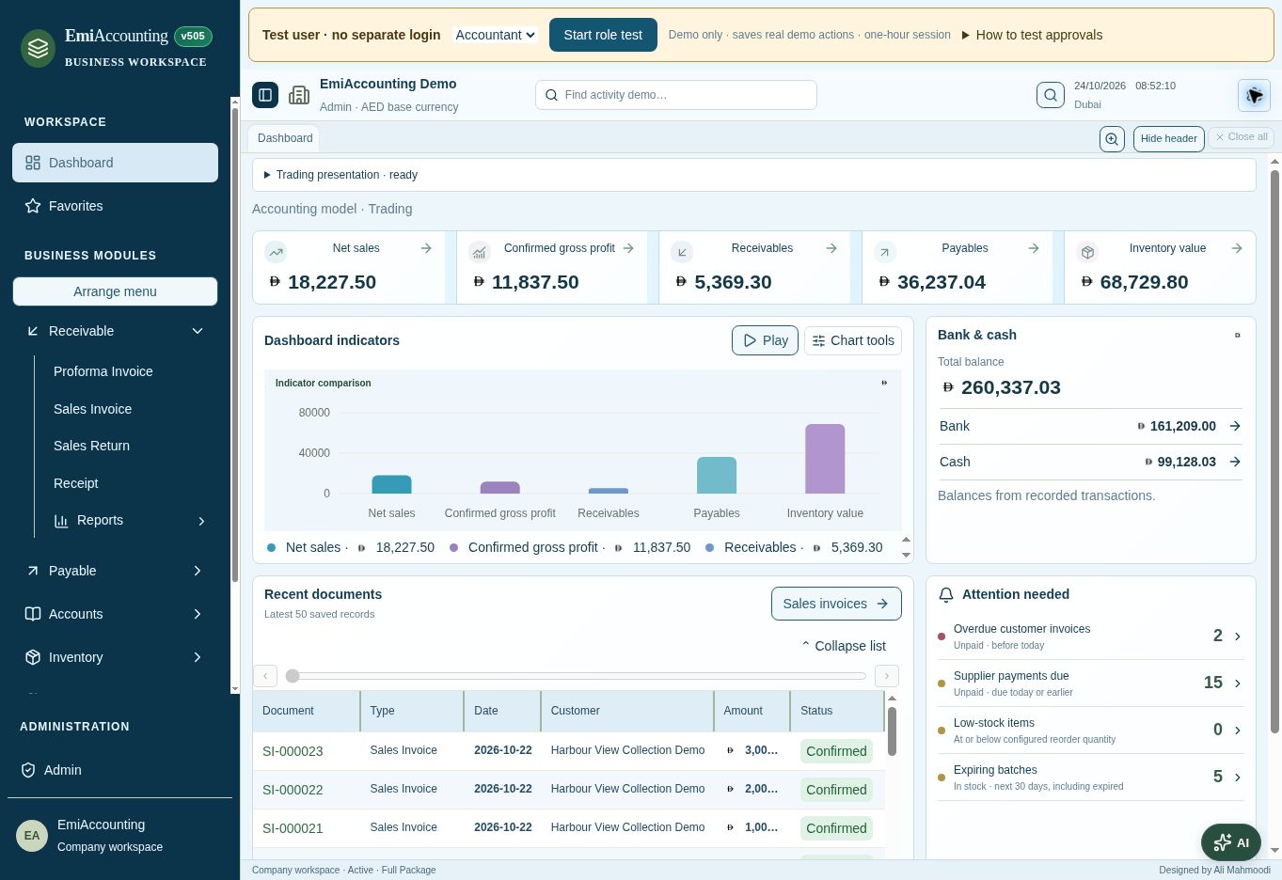The image size is (1282, 880).
Task: Click the Inventory value card arrow
Action: point(1237,248)
